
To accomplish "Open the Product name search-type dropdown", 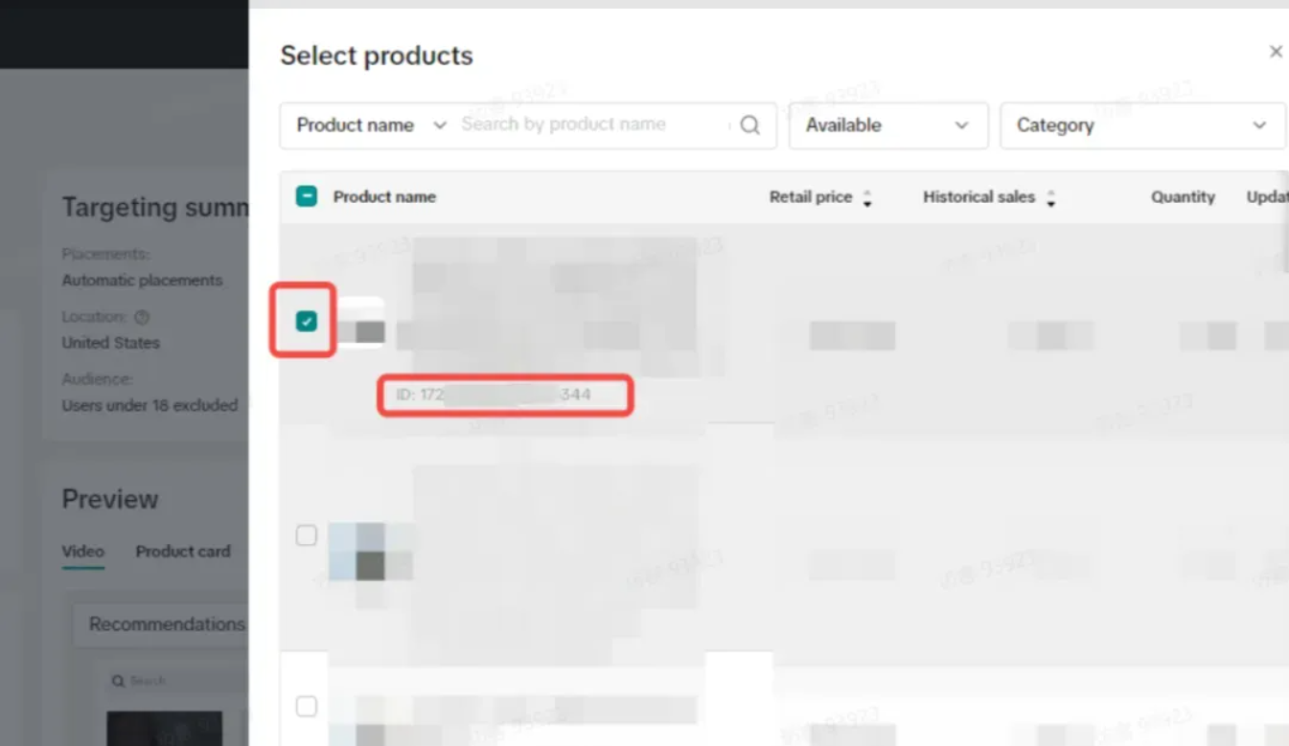I will (x=371, y=125).
